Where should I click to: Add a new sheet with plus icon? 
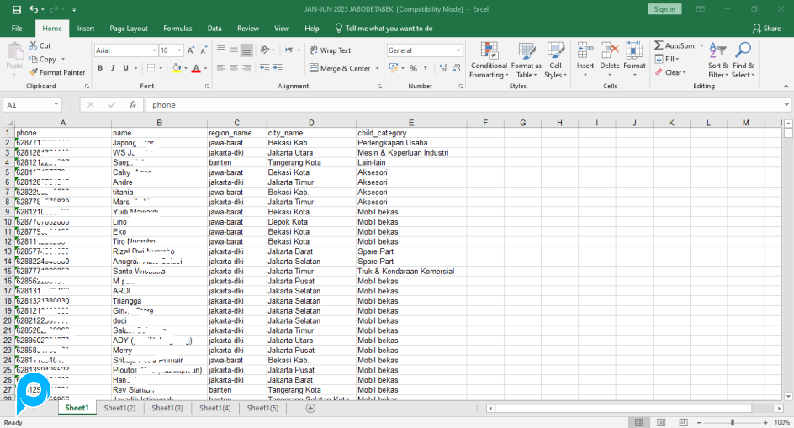click(310, 408)
